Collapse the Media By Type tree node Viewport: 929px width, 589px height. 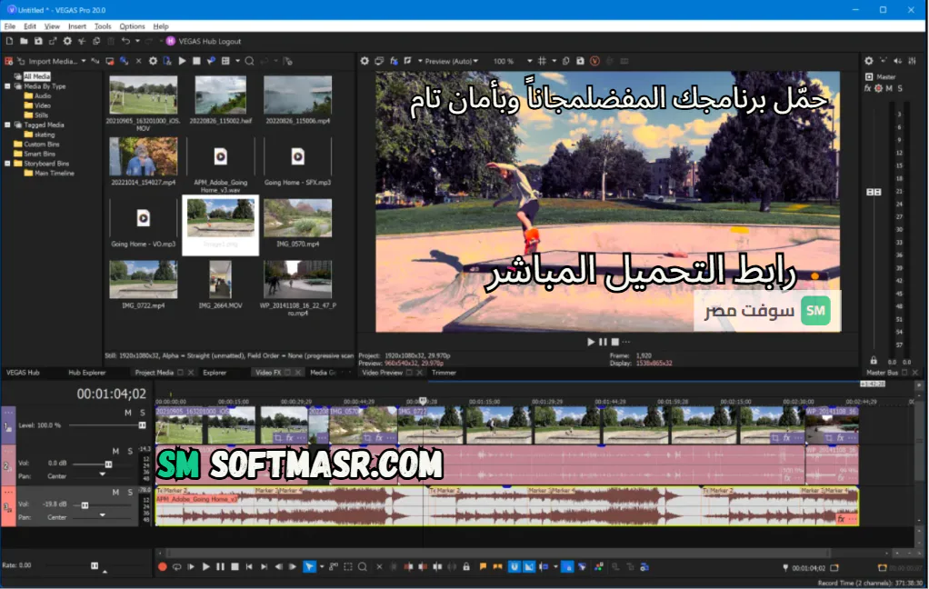tap(7, 86)
